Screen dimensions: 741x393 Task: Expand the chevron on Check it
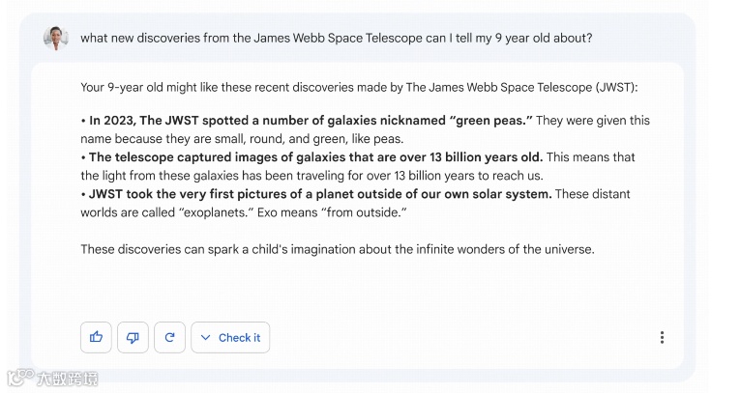(206, 337)
